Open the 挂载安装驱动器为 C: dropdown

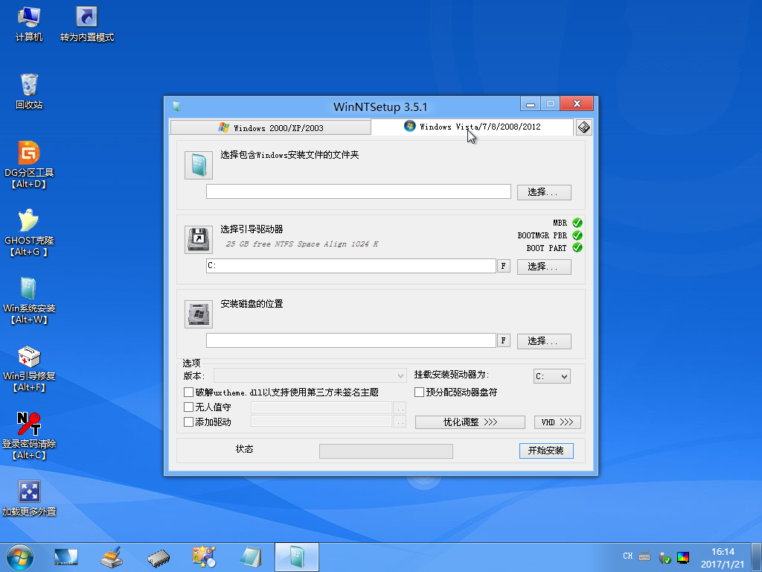551,376
